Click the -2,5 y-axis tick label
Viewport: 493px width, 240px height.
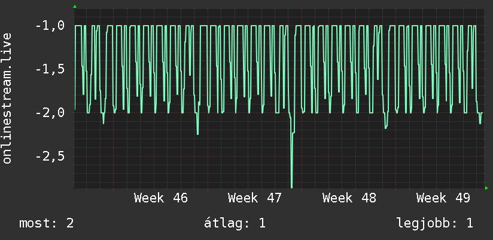click(x=50, y=156)
